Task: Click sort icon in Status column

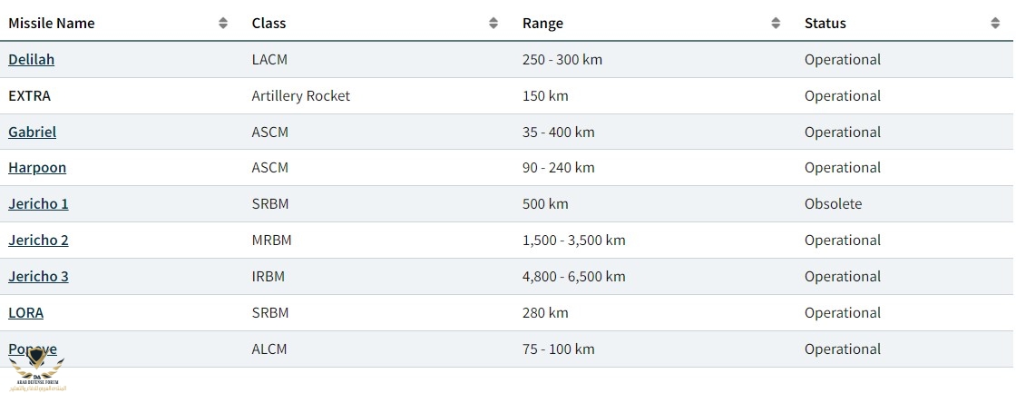Action: pos(995,24)
